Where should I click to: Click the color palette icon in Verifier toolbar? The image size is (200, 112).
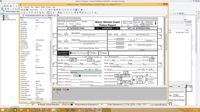82,10
